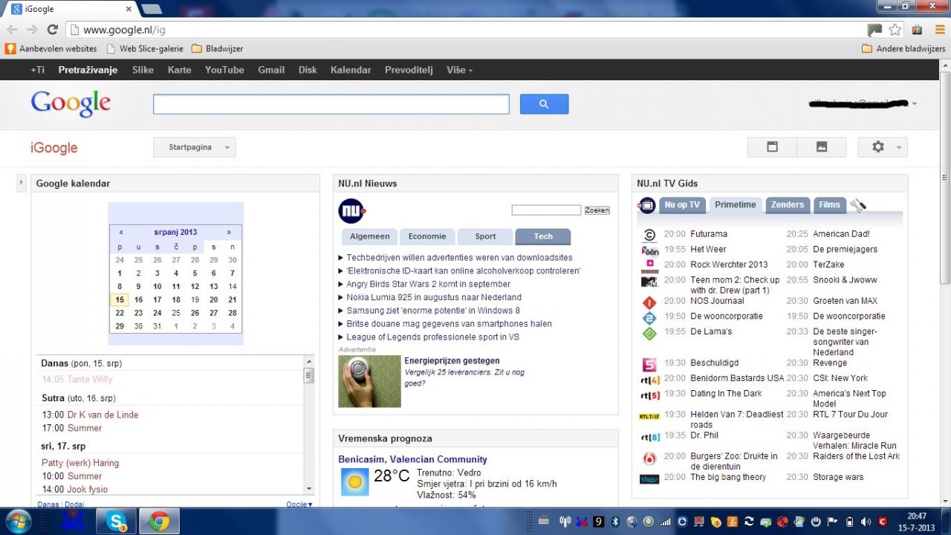The width and height of the screenshot is (951, 535).
Task: Switch to Nu op TV tab
Action: coord(682,205)
